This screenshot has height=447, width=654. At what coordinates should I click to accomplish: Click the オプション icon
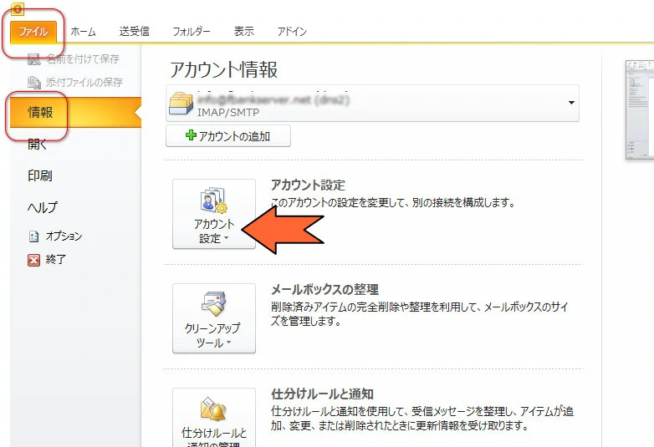coord(33,236)
